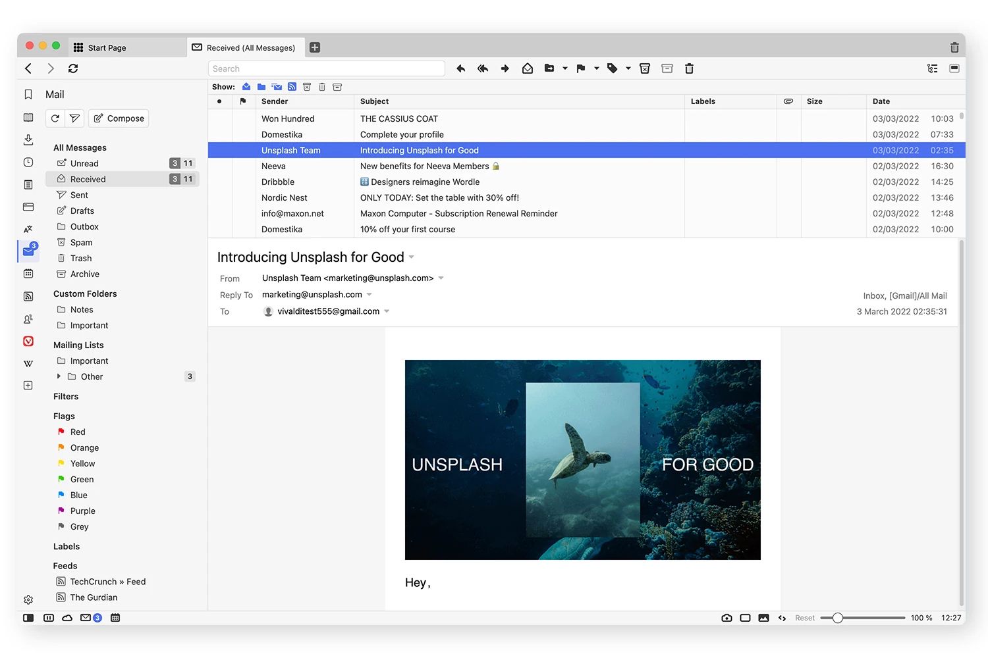The height and width of the screenshot is (658, 988).
Task: Open the History panel
Action: click(x=28, y=162)
